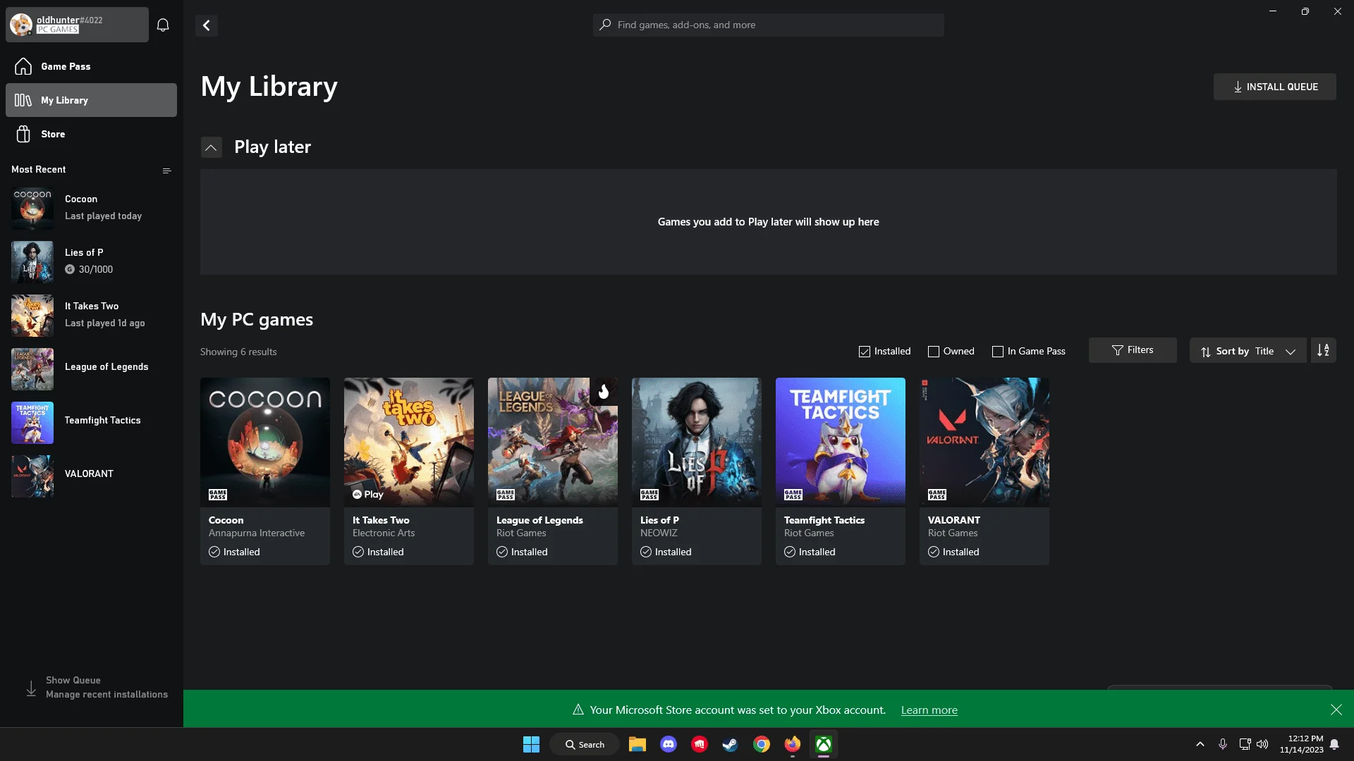Click the Installed status icon under VALORANT
1354x761 pixels.
pos(934,552)
